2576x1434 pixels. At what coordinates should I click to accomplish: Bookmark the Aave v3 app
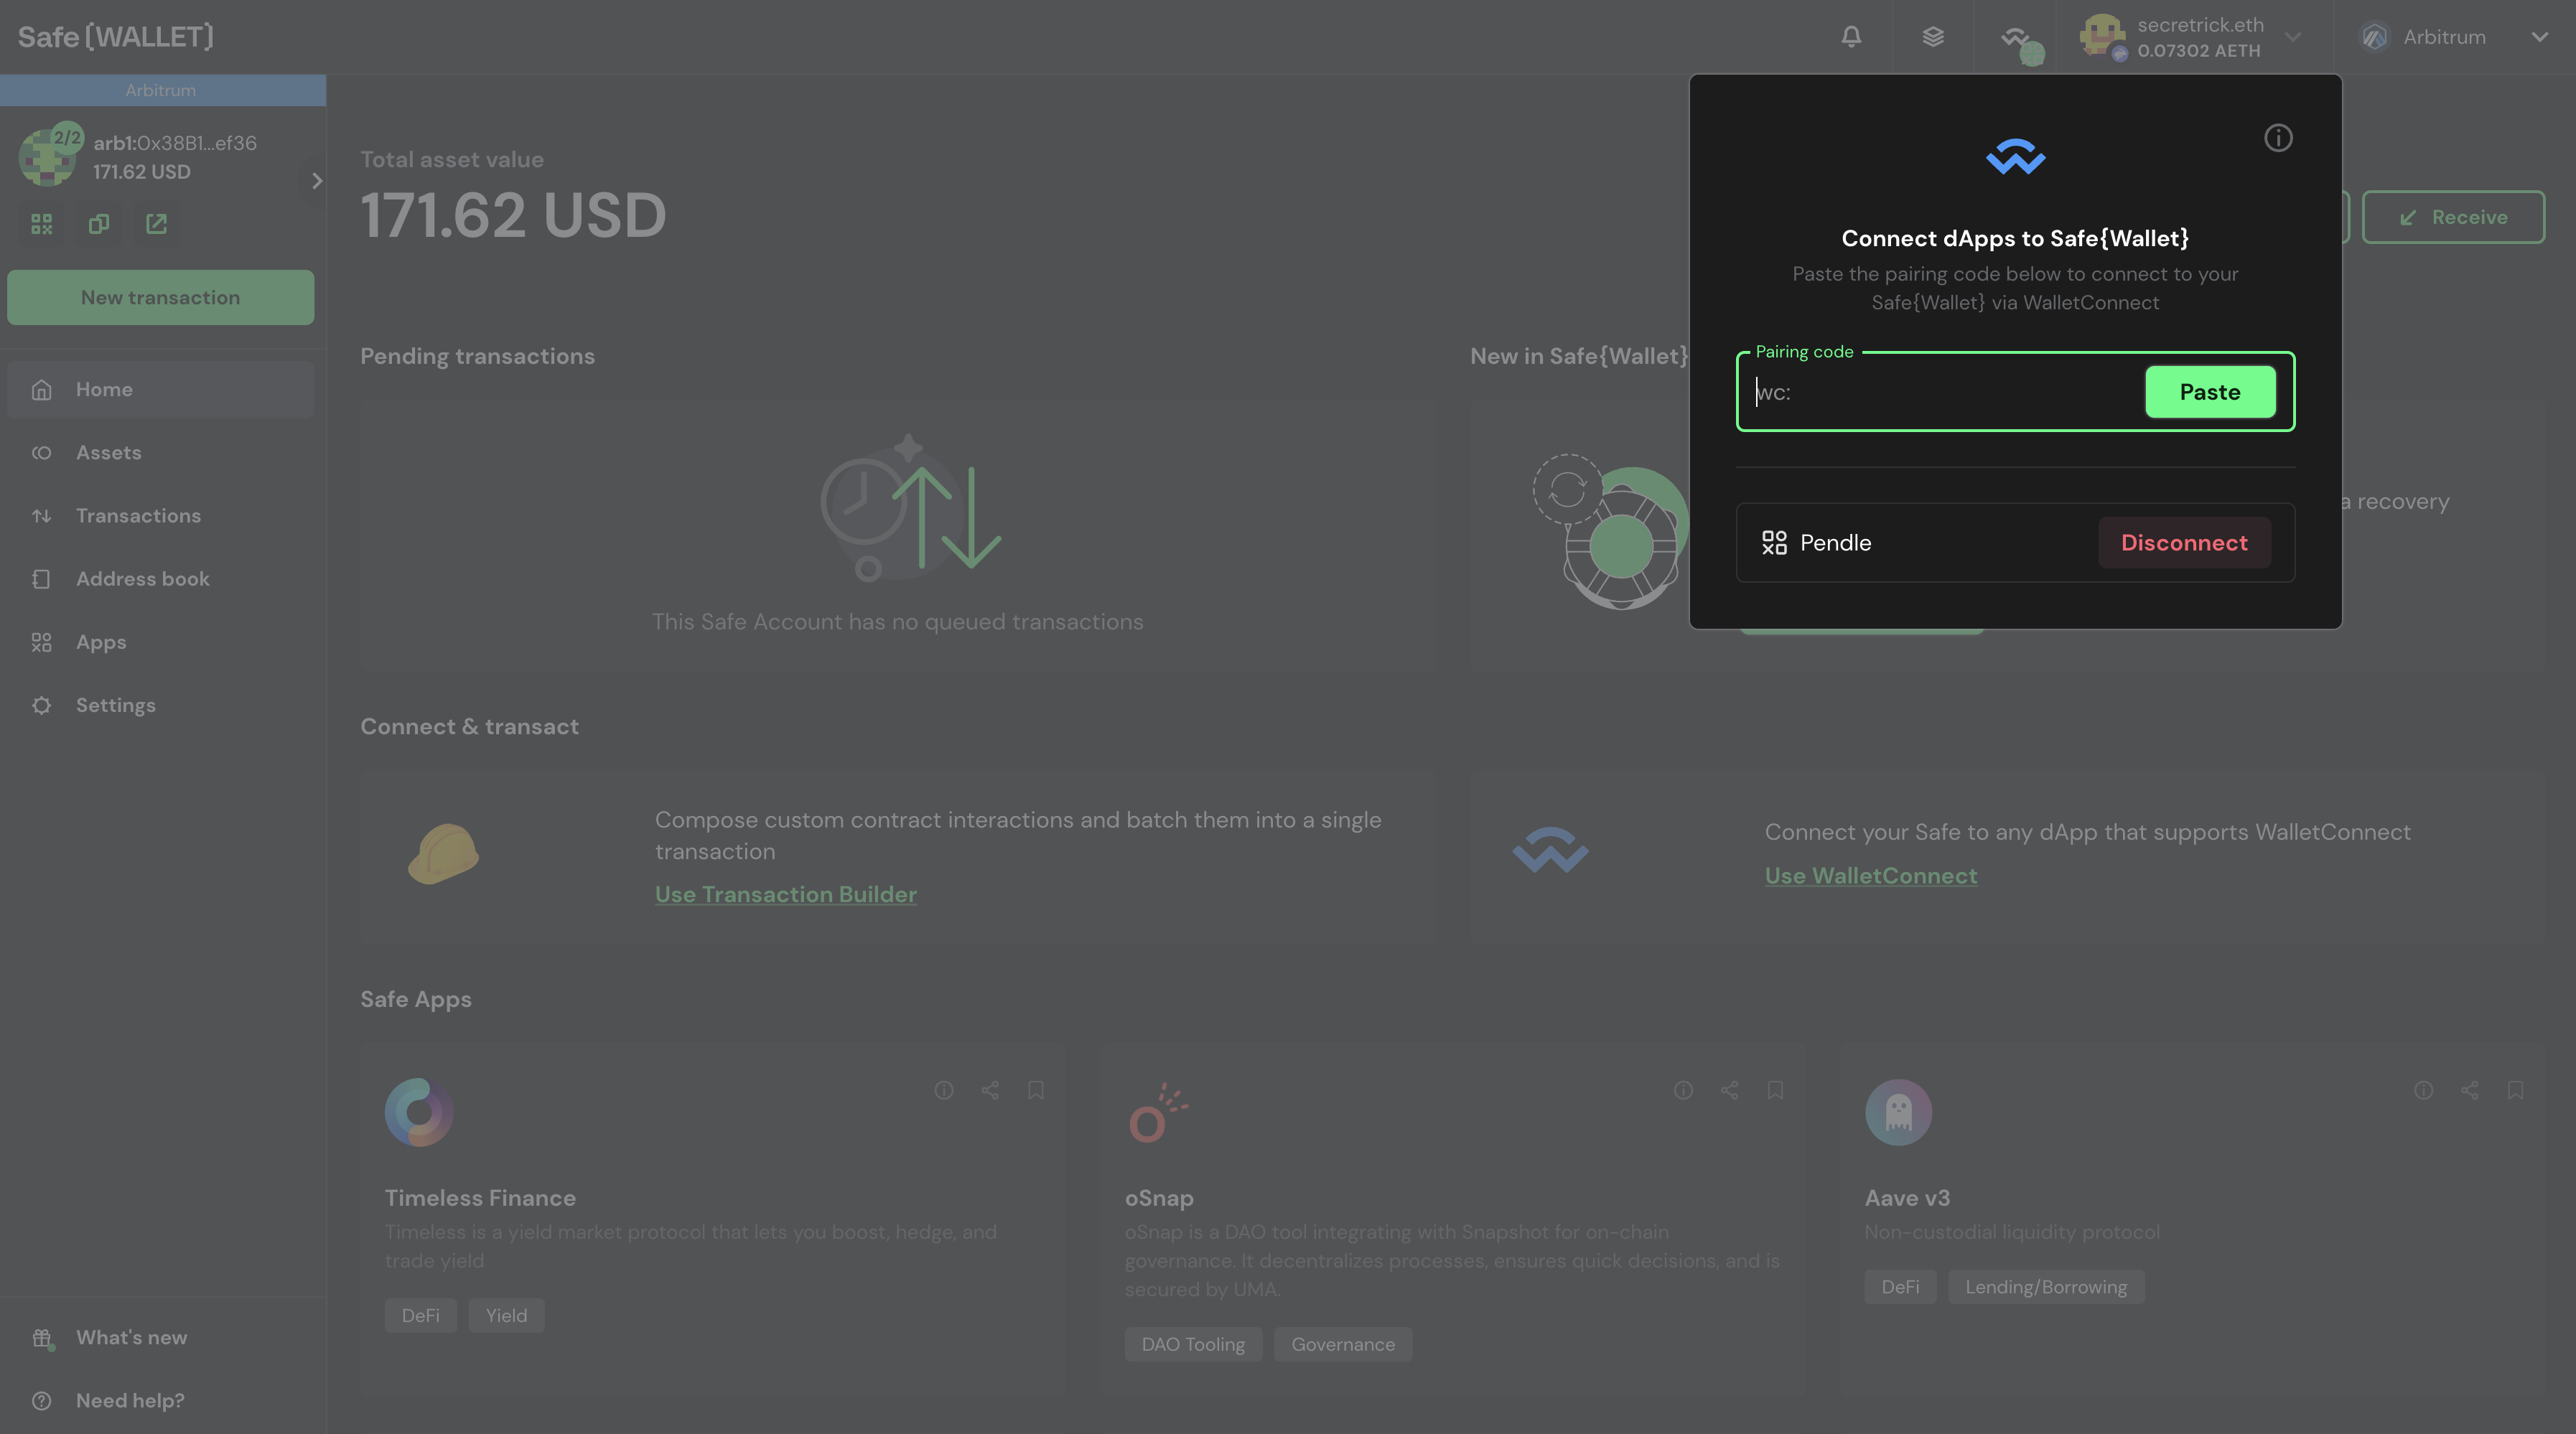pyautogui.click(x=2515, y=1090)
